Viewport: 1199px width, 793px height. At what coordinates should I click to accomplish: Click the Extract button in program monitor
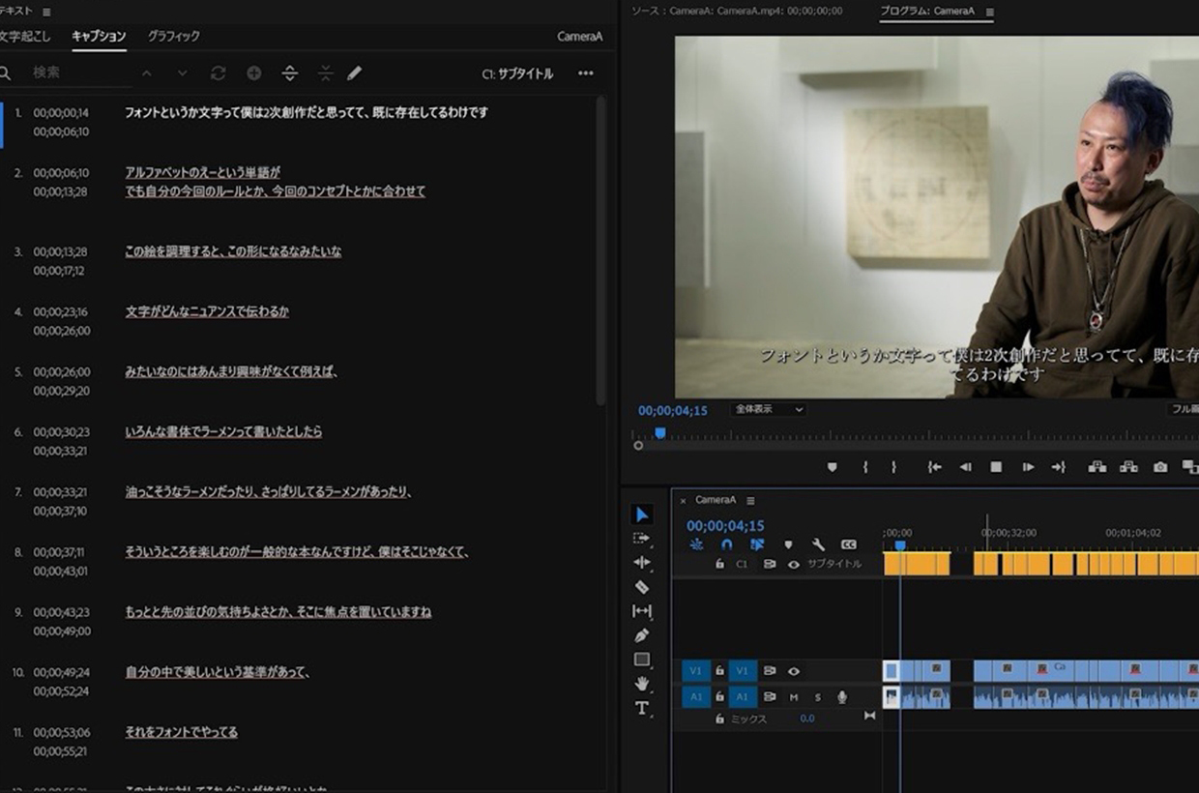coord(1128,467)
